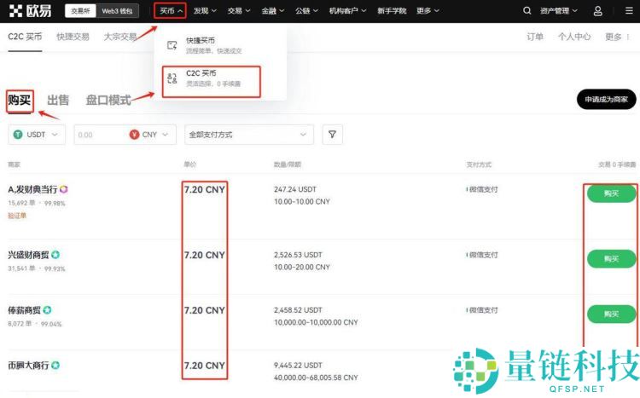Open the CNY currency selector dropdown
The height and width of the screenshot is (398, 640).
[x=149, y=135]
